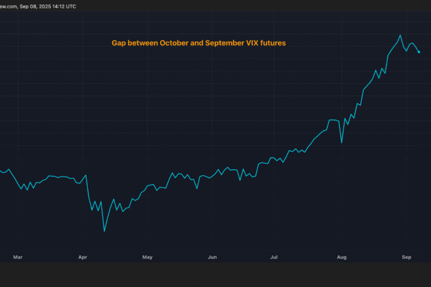Click the line's local peak just before the April drop
431x287 pixels.
click(x=87, y=175)
